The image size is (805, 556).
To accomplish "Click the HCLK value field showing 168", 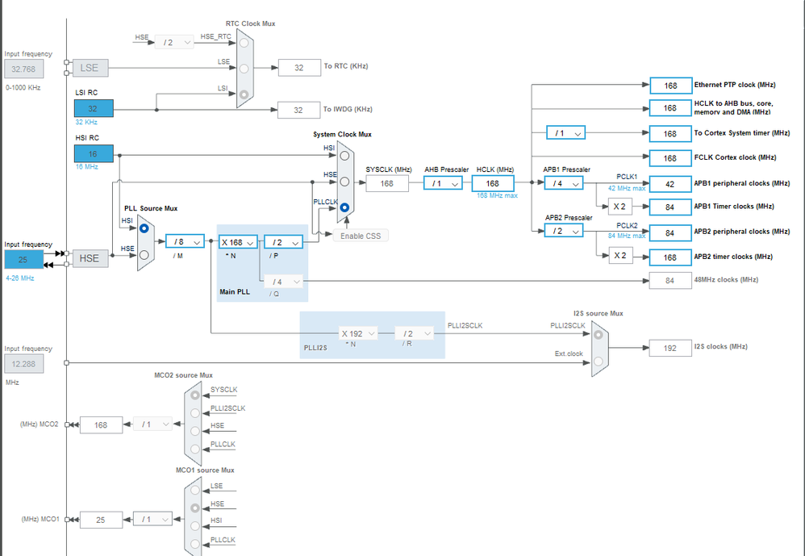I will pos(493,183).
